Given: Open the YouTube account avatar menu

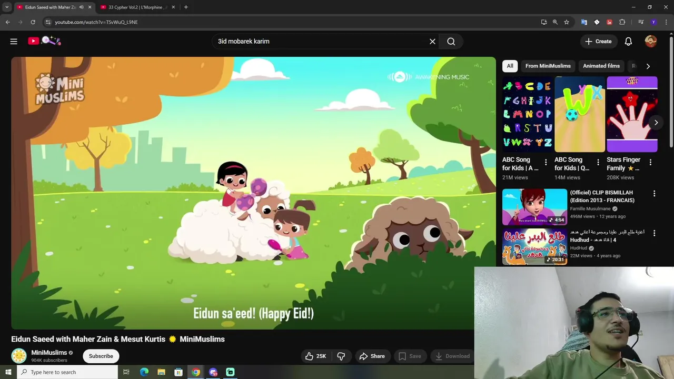Looking at the screenshot, I should point(651,41).
